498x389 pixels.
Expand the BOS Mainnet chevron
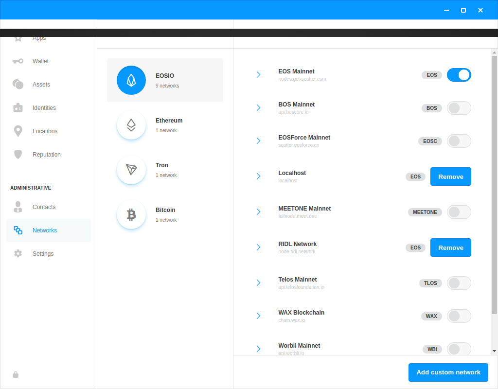click(x=259, y=107)
